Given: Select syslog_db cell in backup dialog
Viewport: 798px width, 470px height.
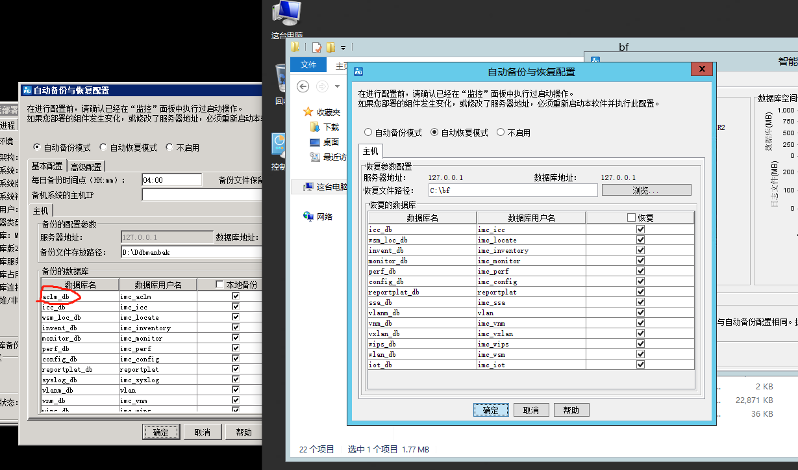Looking at the screenshot, I should (79, 380).
